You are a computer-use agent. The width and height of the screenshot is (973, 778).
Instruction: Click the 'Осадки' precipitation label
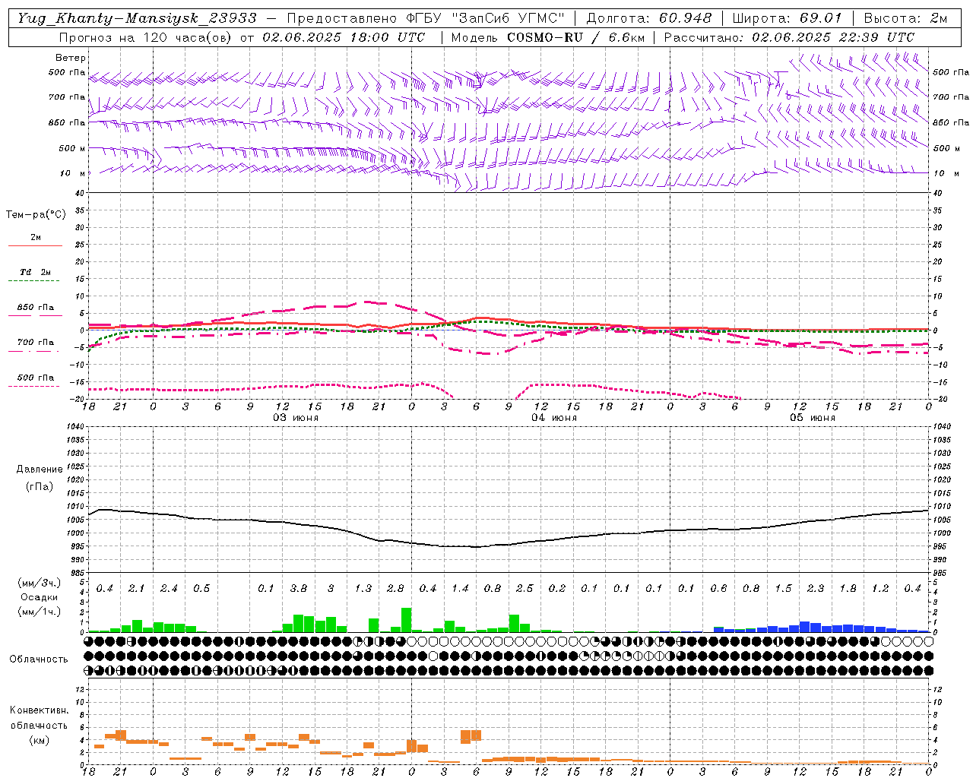click(x=39, y=598)
